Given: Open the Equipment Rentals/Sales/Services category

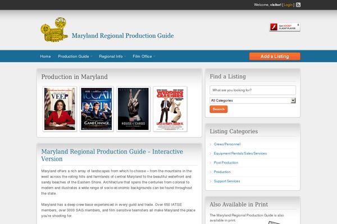Looking at the screenshot, I should click(240, 153).
